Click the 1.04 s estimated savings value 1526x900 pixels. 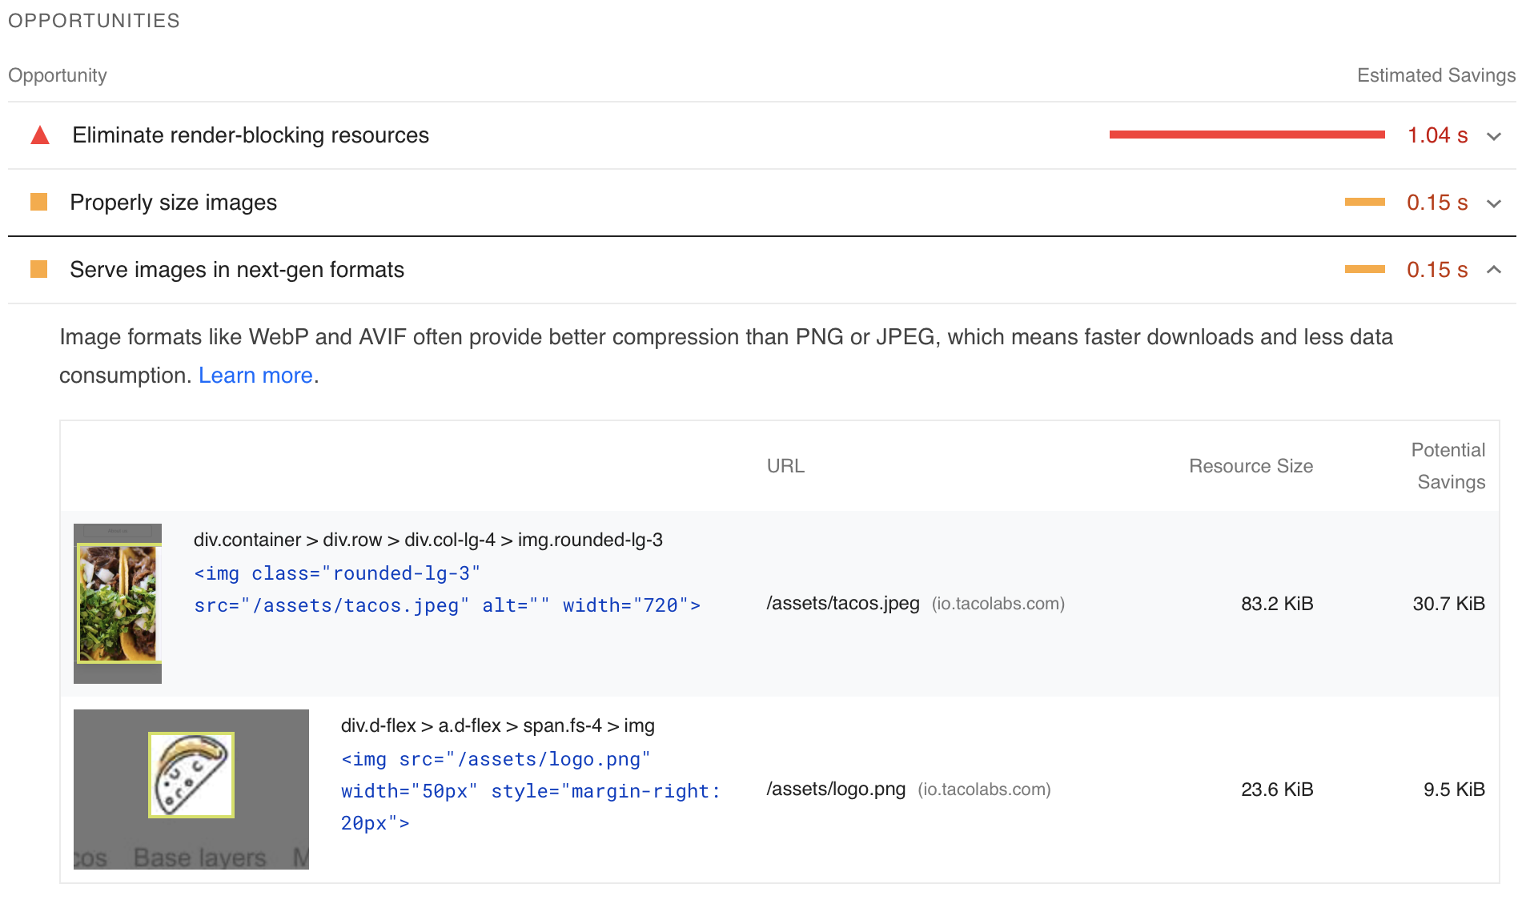(x=1437, y=135)
